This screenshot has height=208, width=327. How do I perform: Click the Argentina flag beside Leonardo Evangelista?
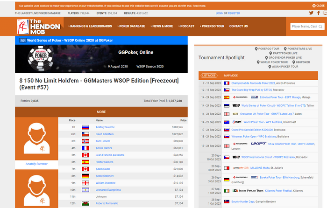pos(85,190)
